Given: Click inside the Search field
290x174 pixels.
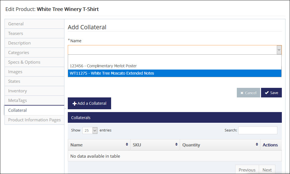Looking at the screenshot, I should pos(257,130).
